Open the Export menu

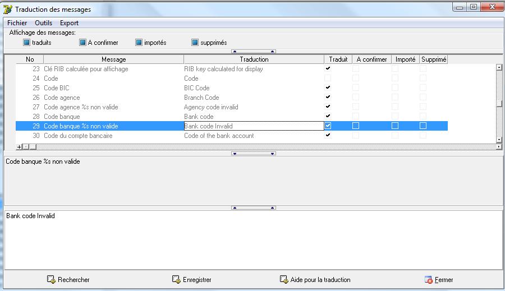69,23
